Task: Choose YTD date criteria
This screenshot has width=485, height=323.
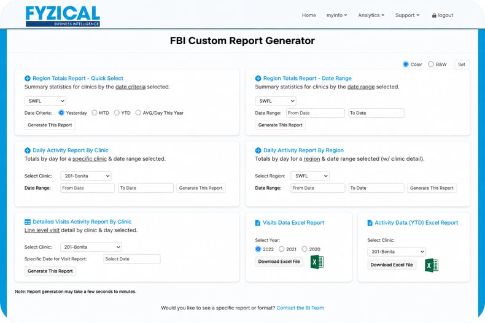Action: tap(117, 112)
